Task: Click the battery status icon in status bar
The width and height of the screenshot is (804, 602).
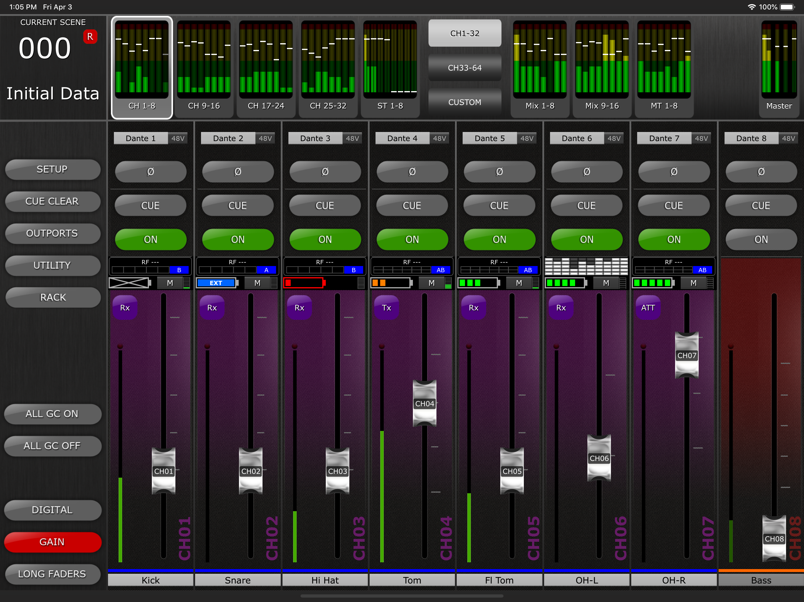Action: pyautogui.click(x=787, y=7)
